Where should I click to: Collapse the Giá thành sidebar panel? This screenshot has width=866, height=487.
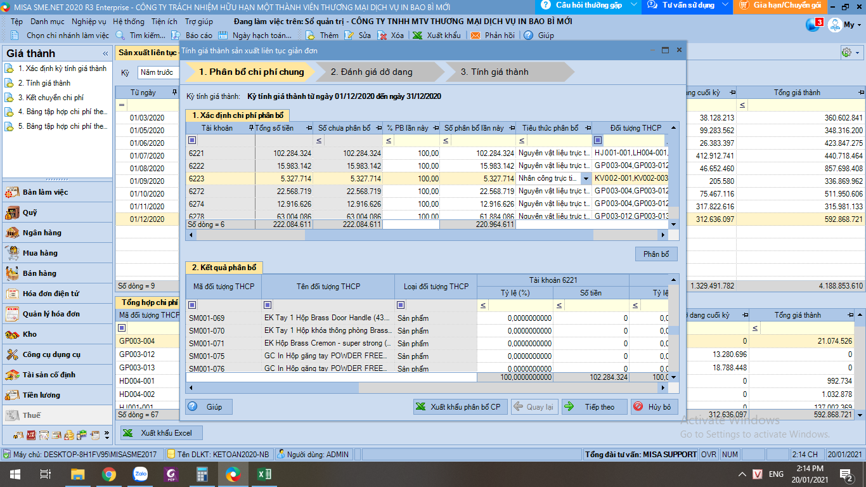(105, 54)
